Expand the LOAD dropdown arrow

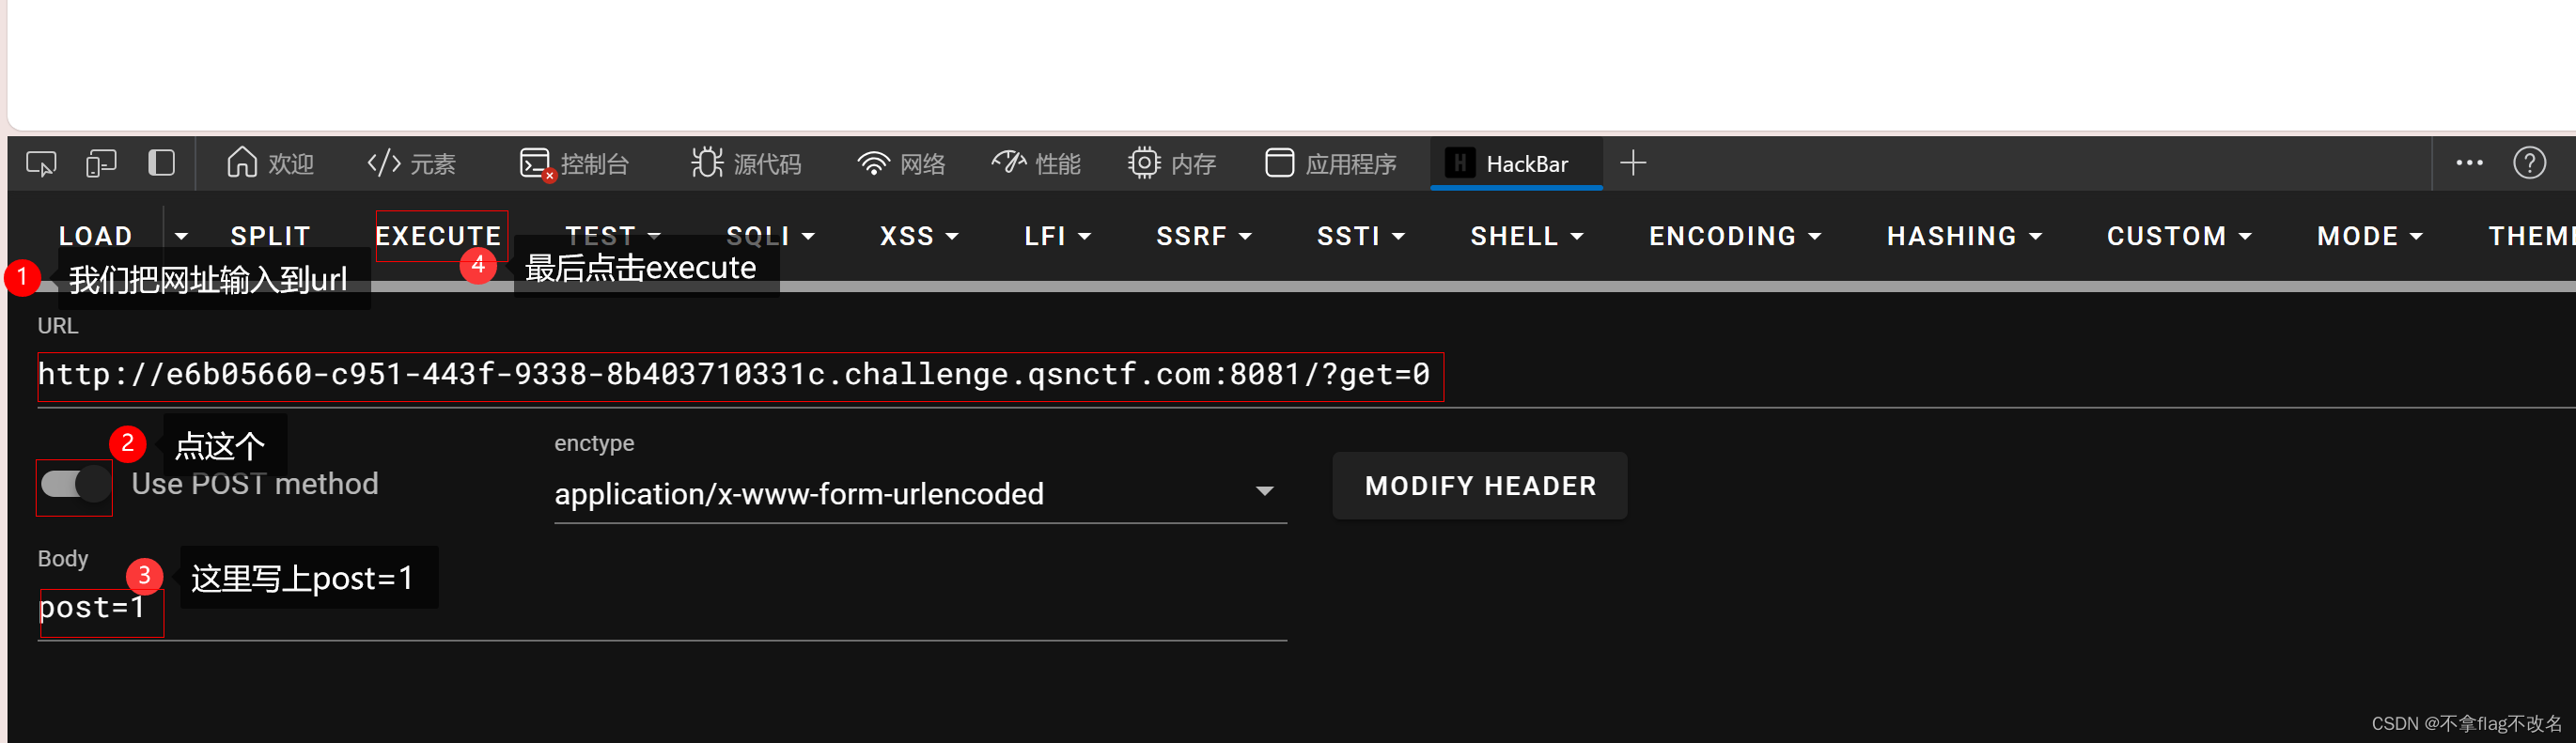181,236
